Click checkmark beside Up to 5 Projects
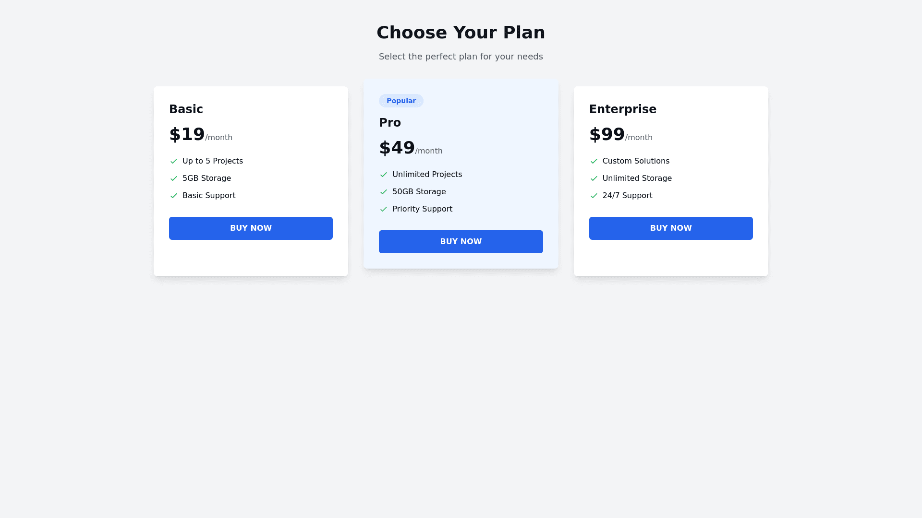This screenshot has height=518, width=922. point(174,161)
